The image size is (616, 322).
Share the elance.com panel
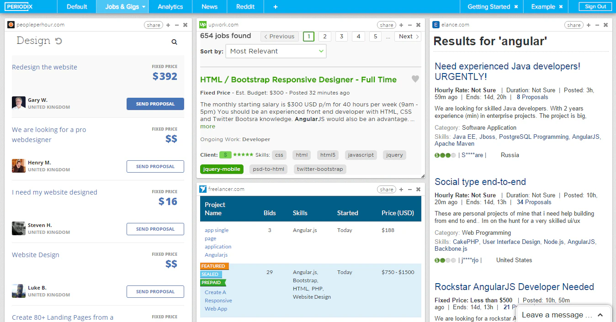pos(574,25)
